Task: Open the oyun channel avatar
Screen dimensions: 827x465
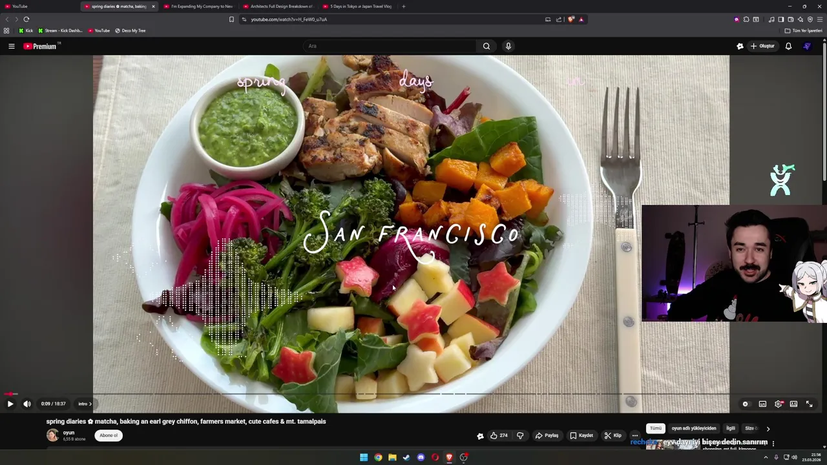Action: tap(52, 435)
